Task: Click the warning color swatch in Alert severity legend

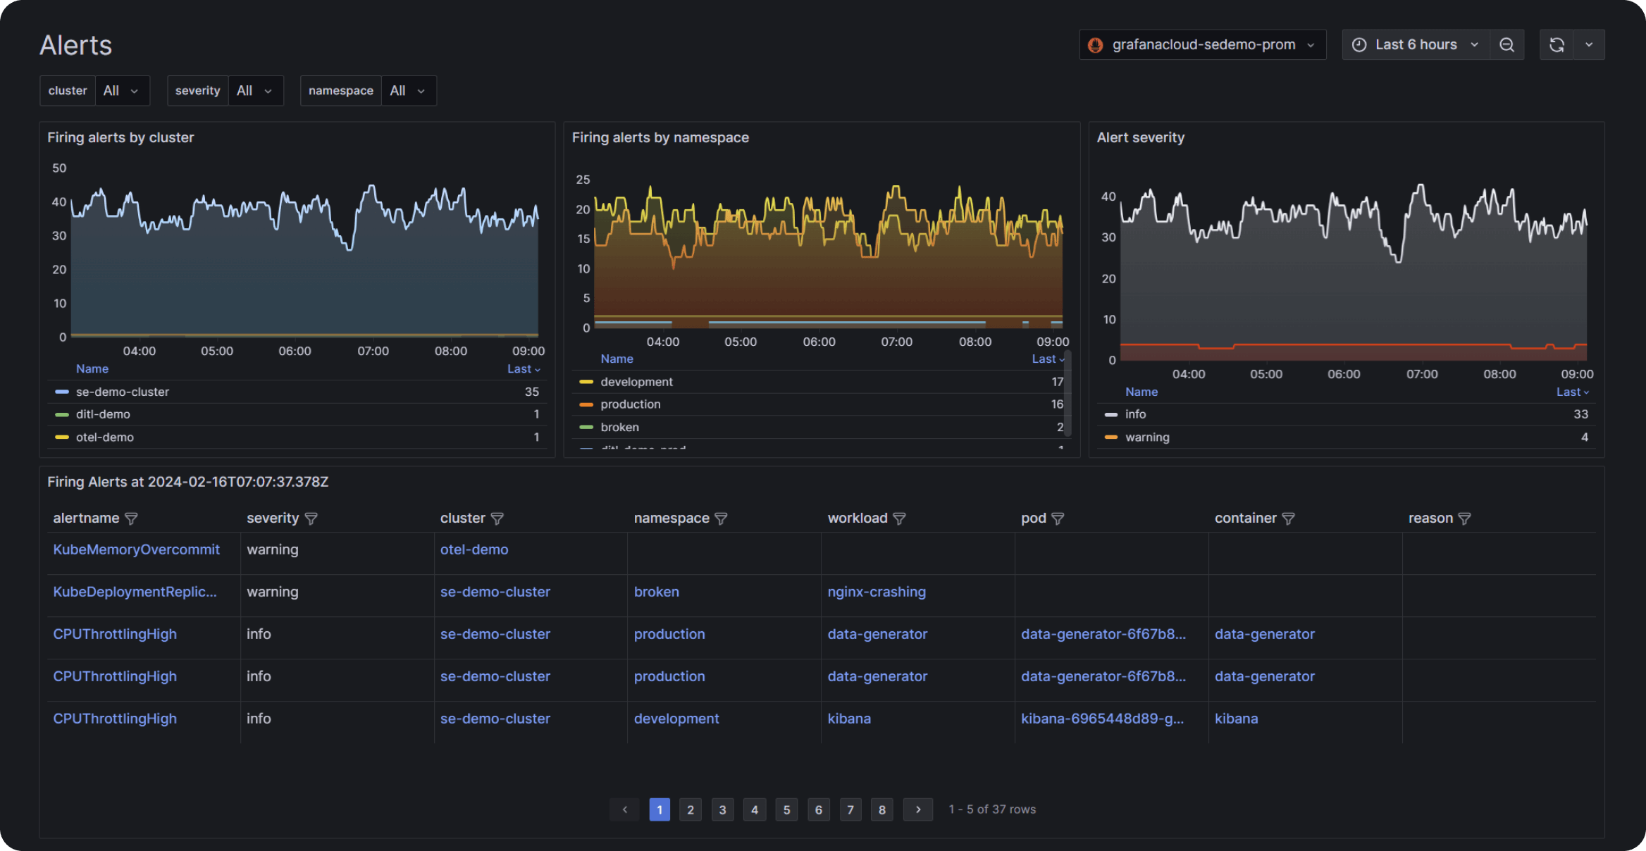Action: (x=1112, y=437)
